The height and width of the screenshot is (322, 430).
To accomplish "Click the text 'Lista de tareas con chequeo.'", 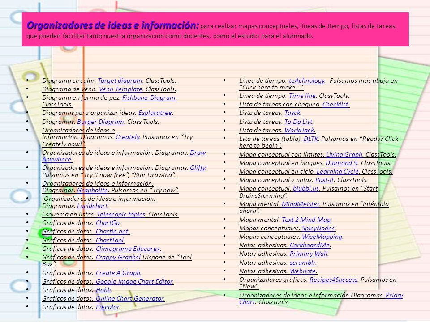I will point(280,104).
